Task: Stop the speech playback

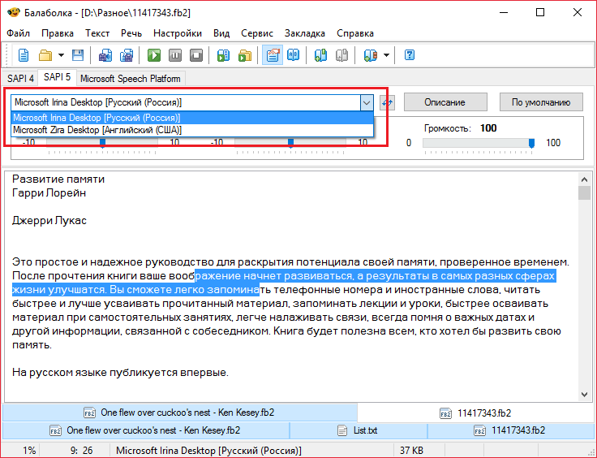Action: pos(196,55)
